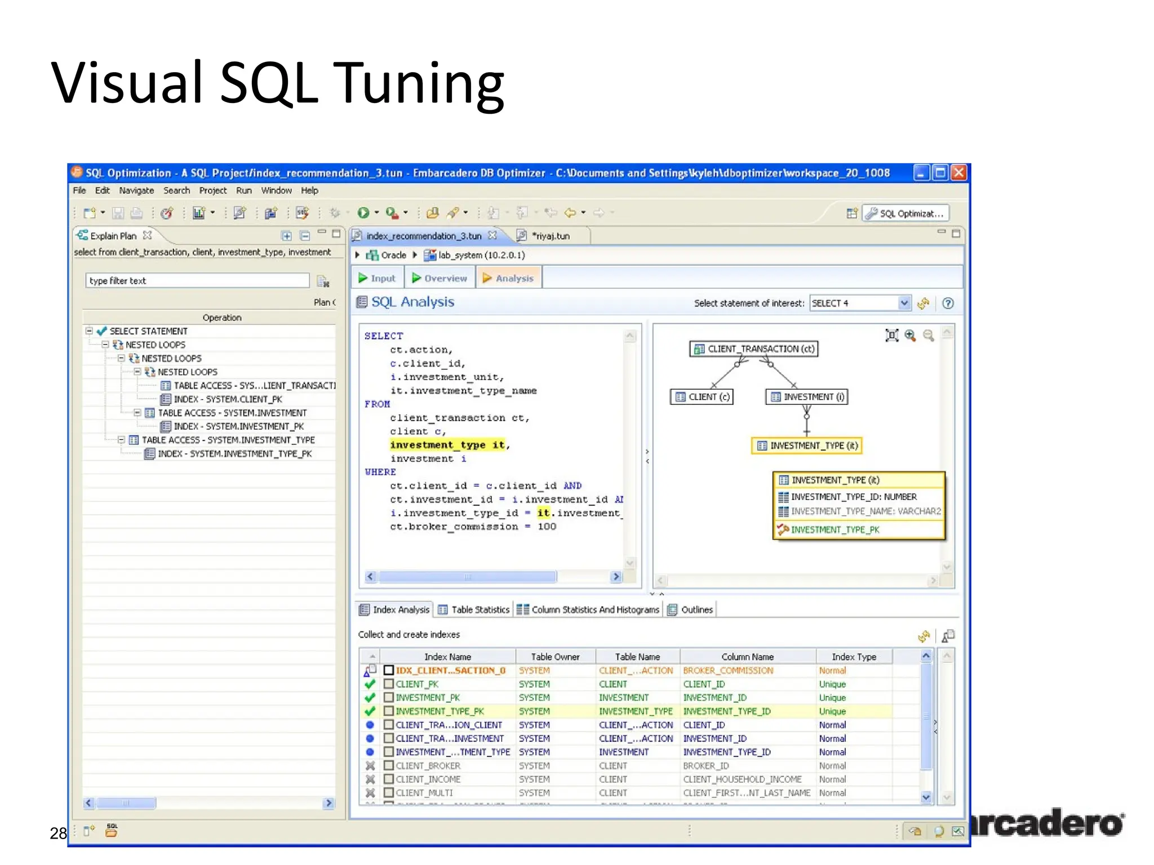Click the New toolbar icon
This screenshot has width=1154, height=865.
90,213
